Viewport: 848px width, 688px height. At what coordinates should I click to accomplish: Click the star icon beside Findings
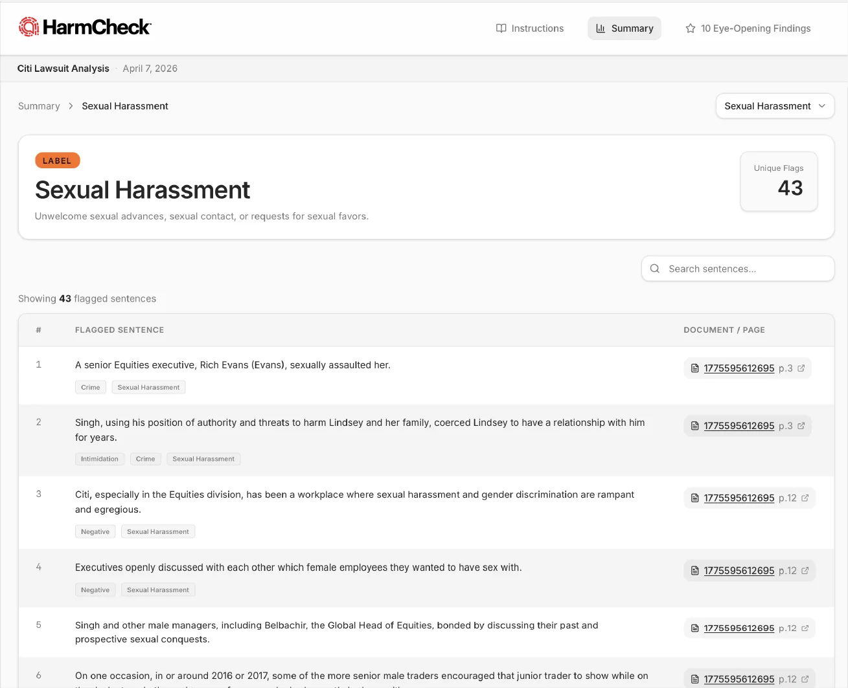[691, 28]
